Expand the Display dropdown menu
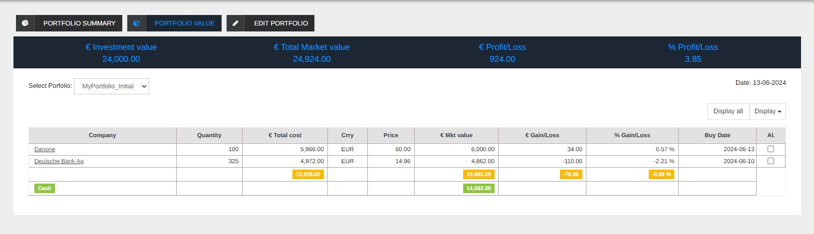The image size is (814, 234). tap(768, 111)
